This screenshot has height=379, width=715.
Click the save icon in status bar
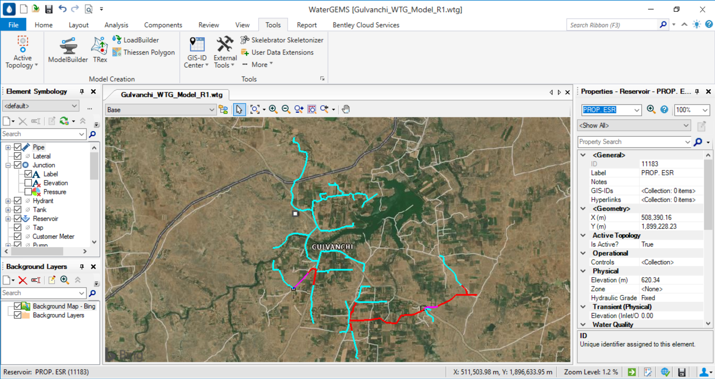click(x=682, y=372)
